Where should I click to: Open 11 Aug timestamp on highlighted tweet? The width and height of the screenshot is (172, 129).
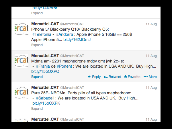coord(151,56)
